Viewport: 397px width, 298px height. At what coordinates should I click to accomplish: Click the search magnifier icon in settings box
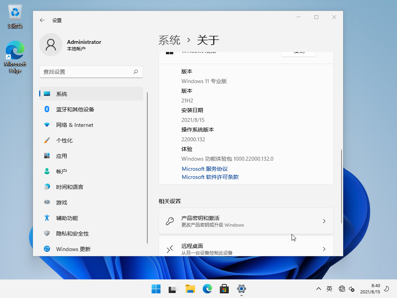136,72
